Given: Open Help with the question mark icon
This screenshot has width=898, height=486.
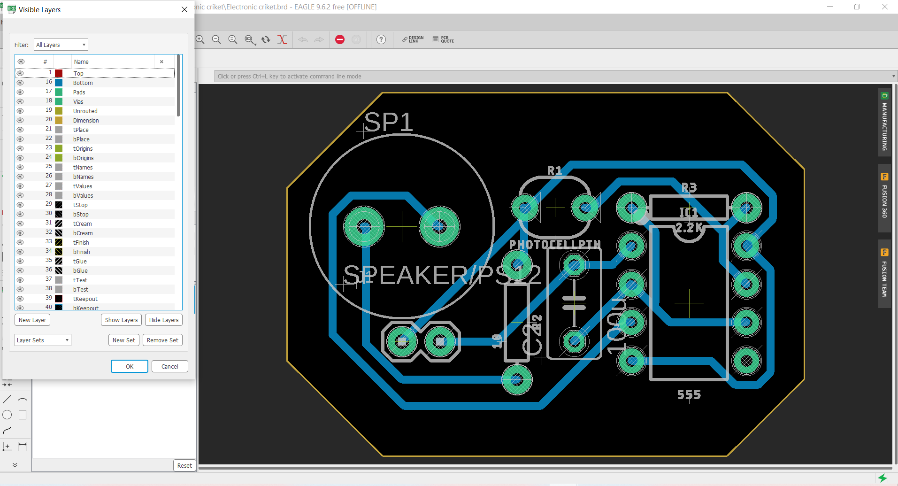Looking at the screenshot, I should coord(381,40).
